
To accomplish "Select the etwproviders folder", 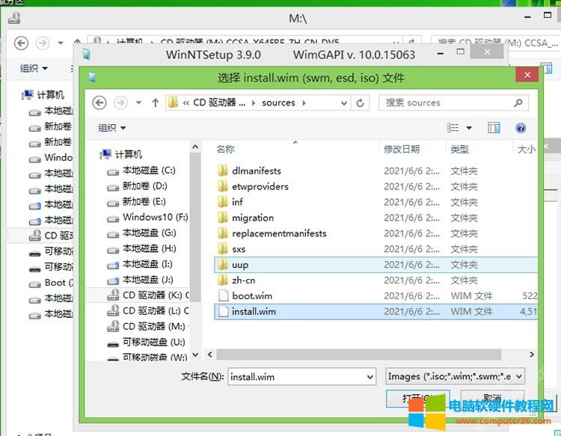I will point(375,186).
